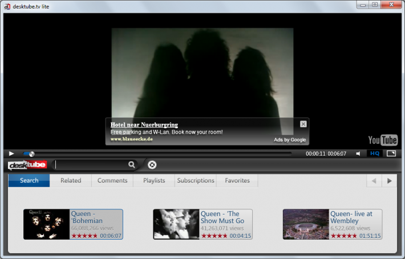
Task: Open "Queen - 'The Show Must Go" title
Action: point(222,217)
